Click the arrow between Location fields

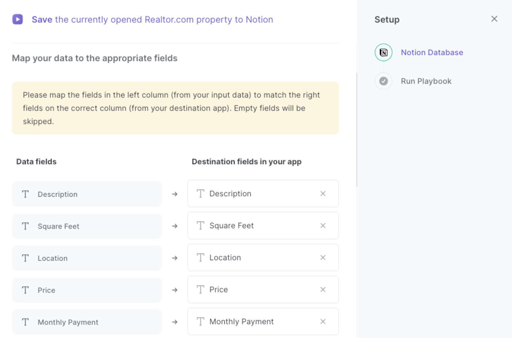(175, 258)
